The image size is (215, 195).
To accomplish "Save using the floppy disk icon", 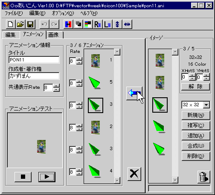I will click(30, 24).
